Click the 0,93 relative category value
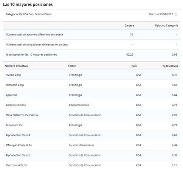Viewport: 183px width, 174px height. pos(174,55)
